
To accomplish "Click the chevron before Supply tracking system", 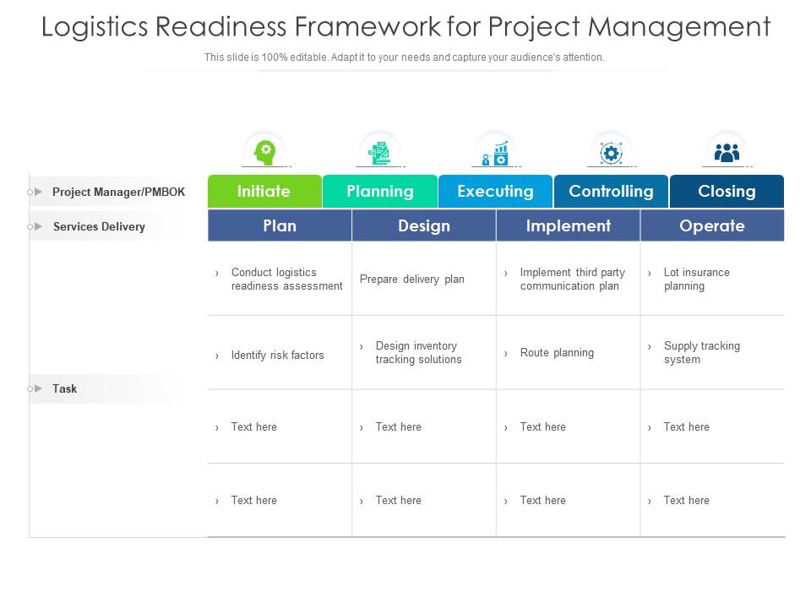I will (650, 345).
